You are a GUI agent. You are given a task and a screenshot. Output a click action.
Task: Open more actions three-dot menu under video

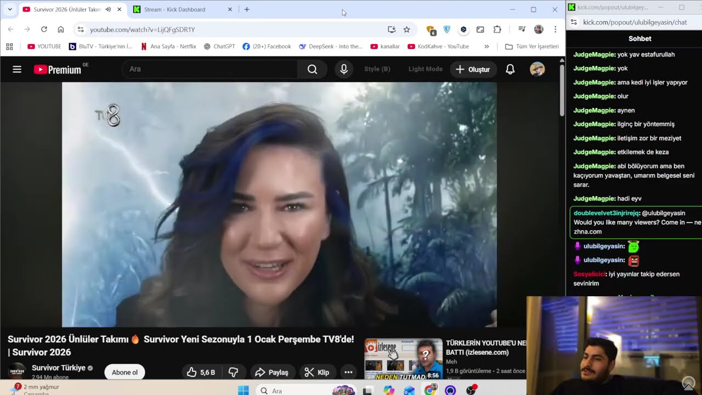click(348, 372)
